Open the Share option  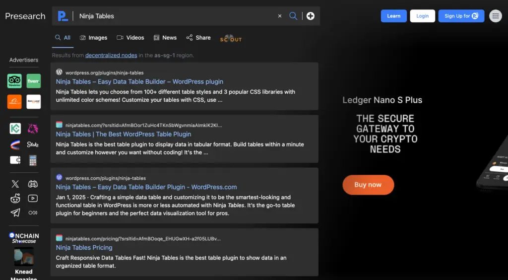pos(198,38)
